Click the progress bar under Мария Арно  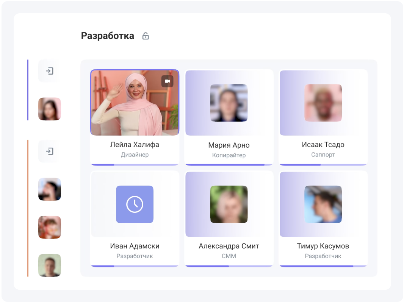coord(229,165)
